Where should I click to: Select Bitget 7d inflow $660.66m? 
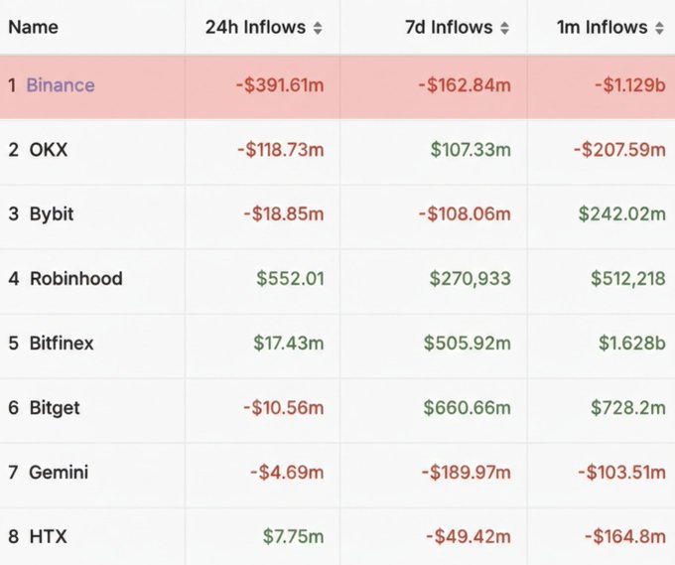pyautogui.click(x=467, y=408)
